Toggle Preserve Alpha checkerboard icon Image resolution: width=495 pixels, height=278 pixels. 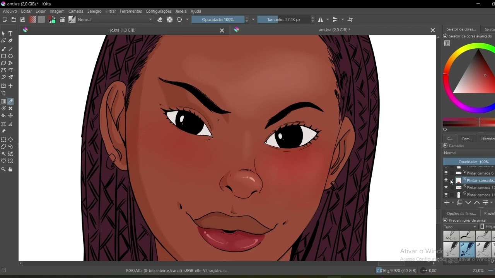tap(169, 20)
